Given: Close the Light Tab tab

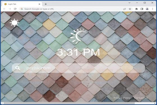Looking at the screenshot, I should point(40,4).
